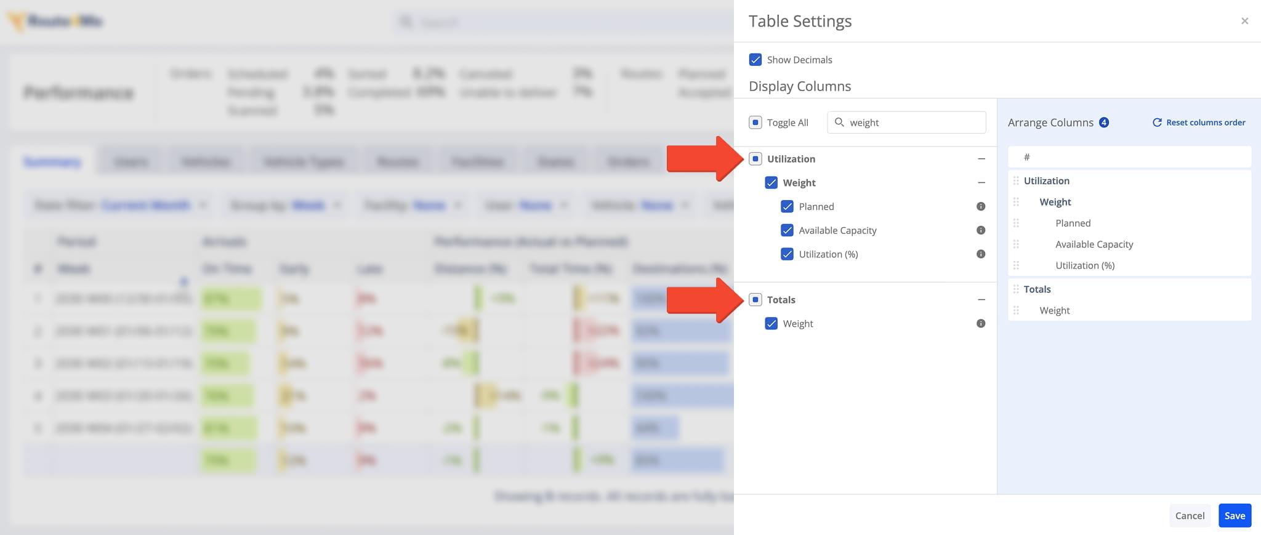Uncheck the Show Decimals checkbox

[x=755, y=60]
